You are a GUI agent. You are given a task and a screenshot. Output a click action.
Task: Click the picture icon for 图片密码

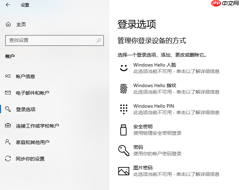click(124, 171)
